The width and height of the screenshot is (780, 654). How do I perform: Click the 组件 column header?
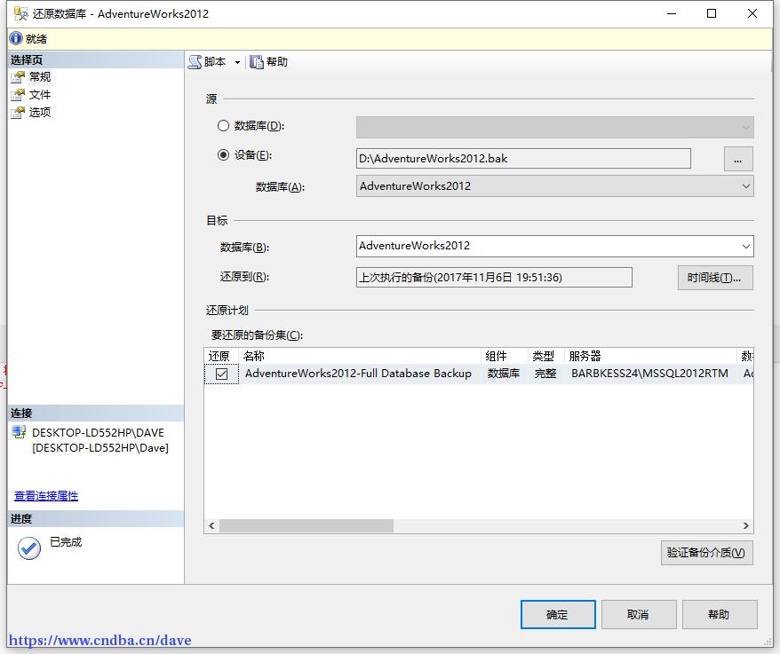505,357
